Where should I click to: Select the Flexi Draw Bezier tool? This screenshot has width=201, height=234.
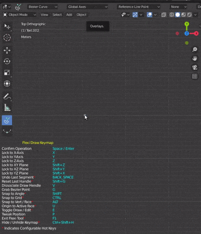pos(7,120)
